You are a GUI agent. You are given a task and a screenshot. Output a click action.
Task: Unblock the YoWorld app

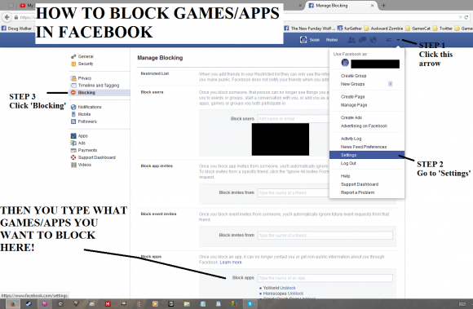(288, 288)
